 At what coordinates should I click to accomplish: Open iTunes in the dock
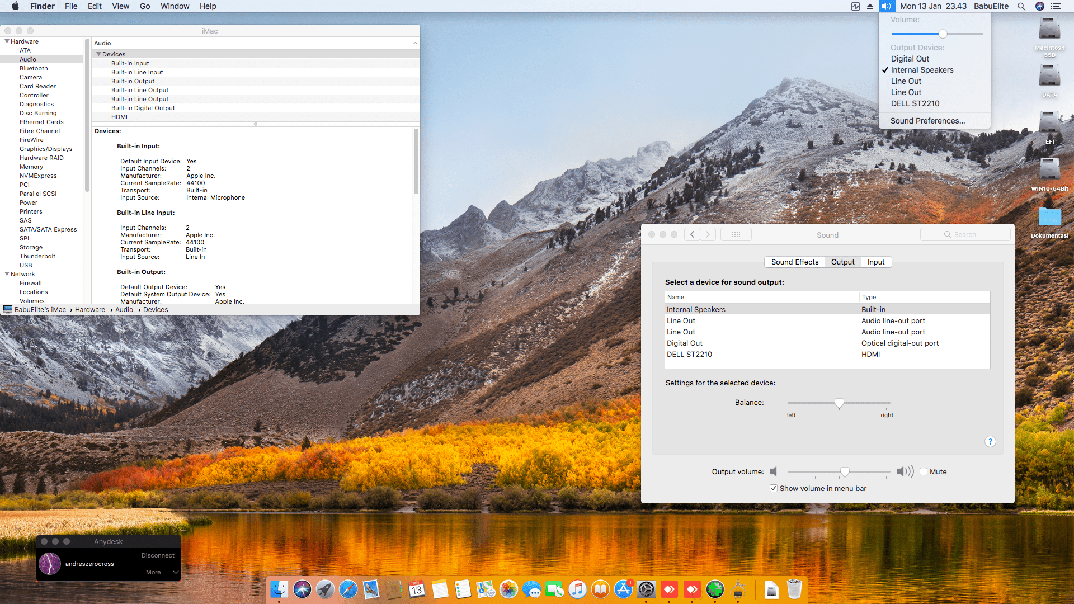(x=577, y=589)
